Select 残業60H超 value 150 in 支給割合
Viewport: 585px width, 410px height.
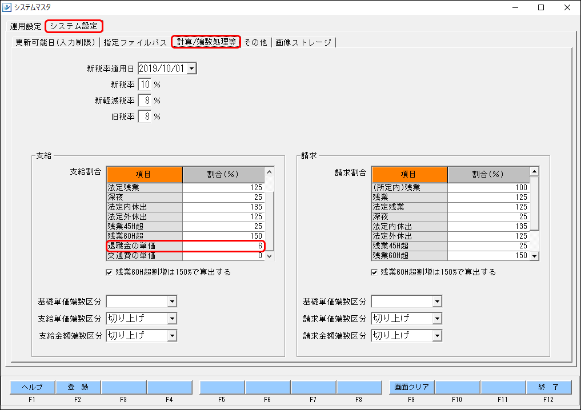point(223,236)
